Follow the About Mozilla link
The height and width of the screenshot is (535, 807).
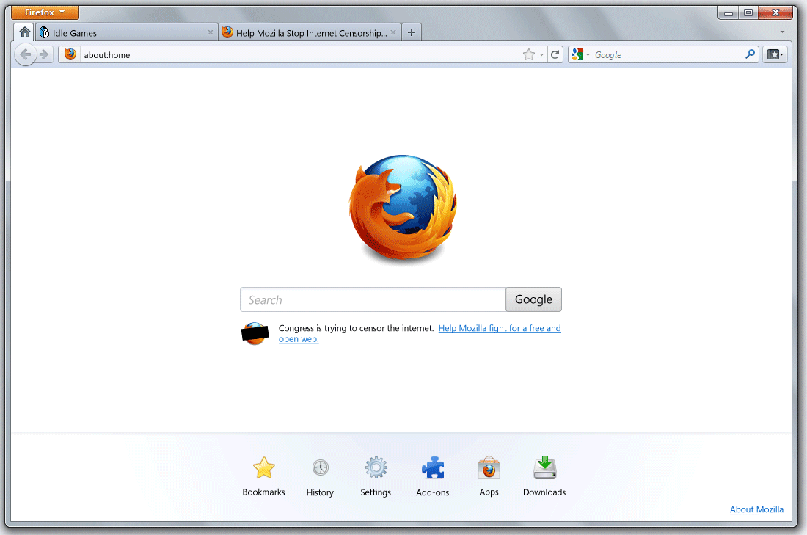coord(756,509)
